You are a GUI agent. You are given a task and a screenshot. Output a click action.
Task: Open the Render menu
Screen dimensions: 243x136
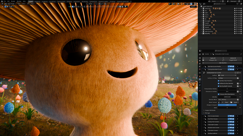13,1
